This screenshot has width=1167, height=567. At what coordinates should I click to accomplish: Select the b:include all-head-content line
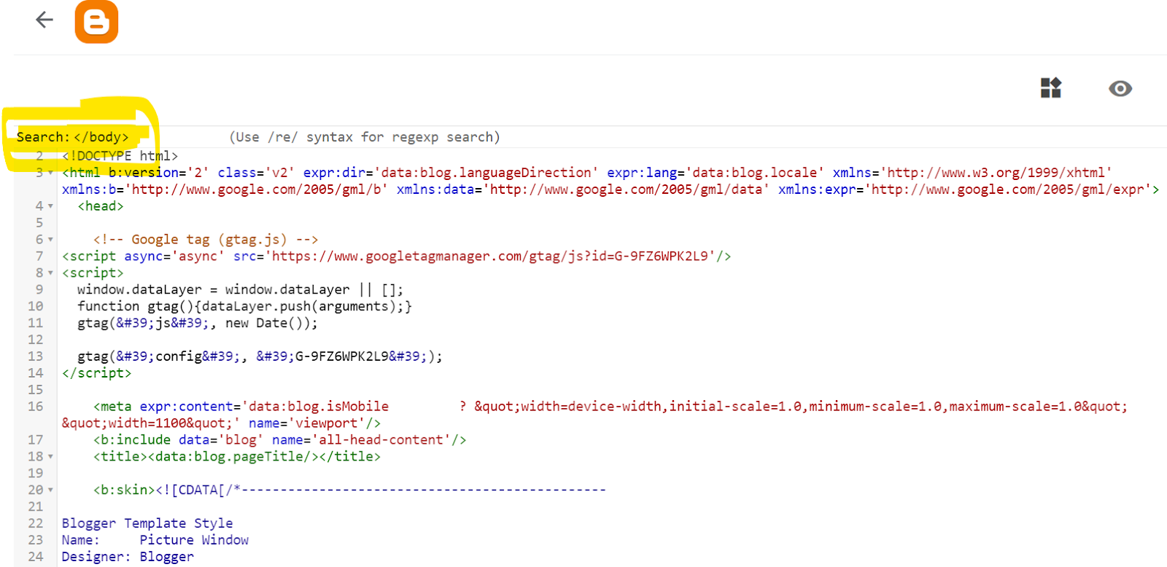click(279, 440)
